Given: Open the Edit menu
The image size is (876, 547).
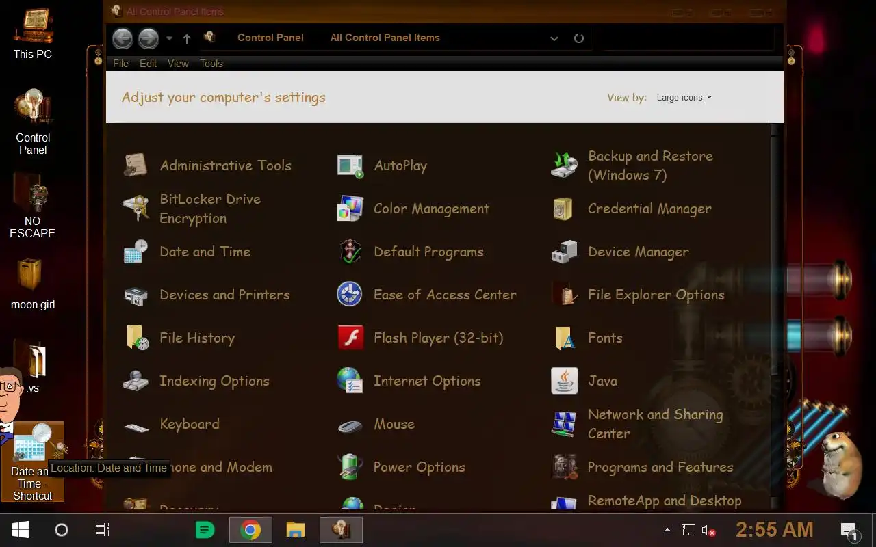Looking at the screenshot, I should [x=148, y=64].
